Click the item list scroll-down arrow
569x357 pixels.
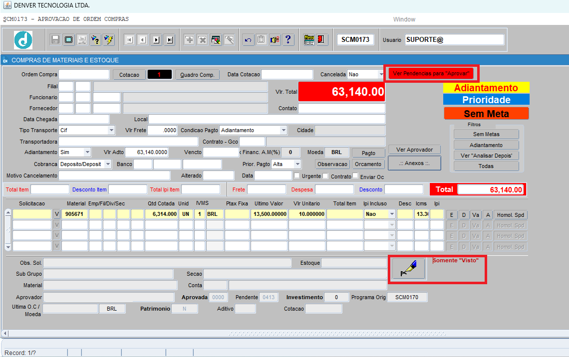point(8,247)
